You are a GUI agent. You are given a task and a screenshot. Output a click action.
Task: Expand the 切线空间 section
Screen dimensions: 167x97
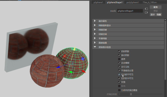click(x=128, y=34)
